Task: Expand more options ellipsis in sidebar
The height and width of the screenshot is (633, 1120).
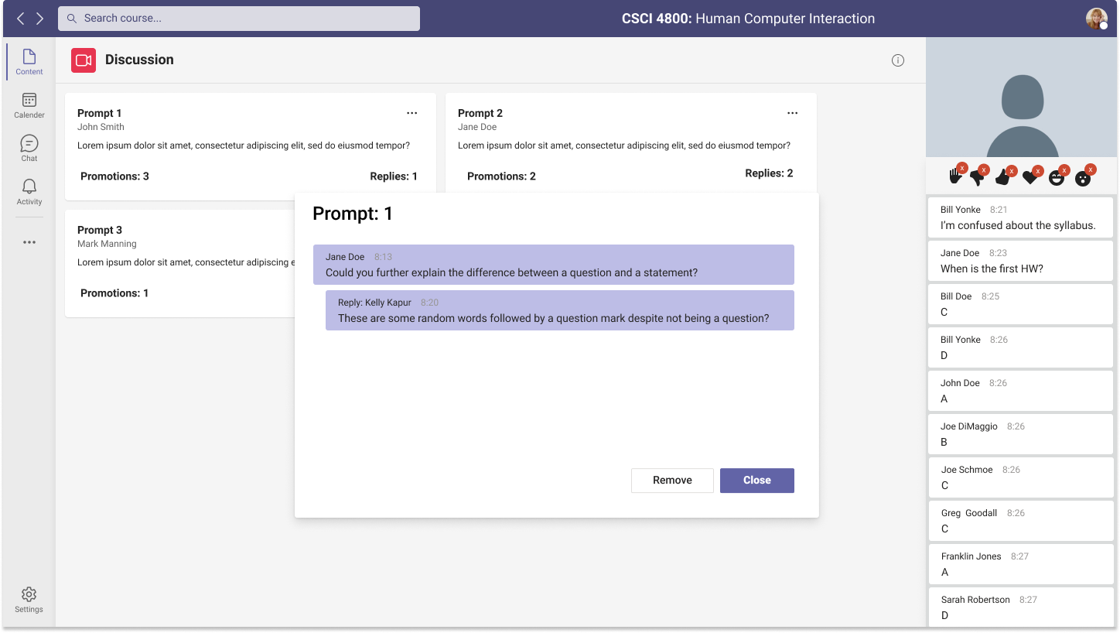Action: pyautogui.click(x=29, y=242)
